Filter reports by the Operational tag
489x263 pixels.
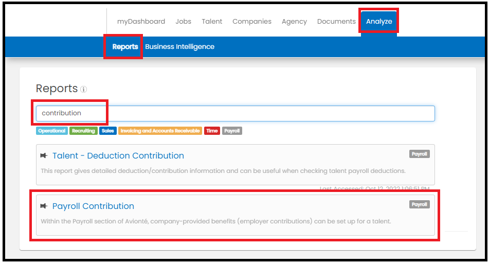[x=52, y=131]
